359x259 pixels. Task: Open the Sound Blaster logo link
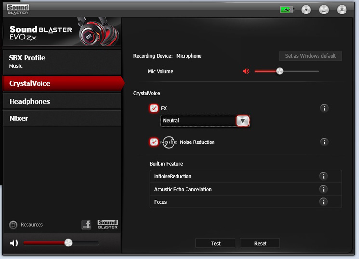(107, 224)
